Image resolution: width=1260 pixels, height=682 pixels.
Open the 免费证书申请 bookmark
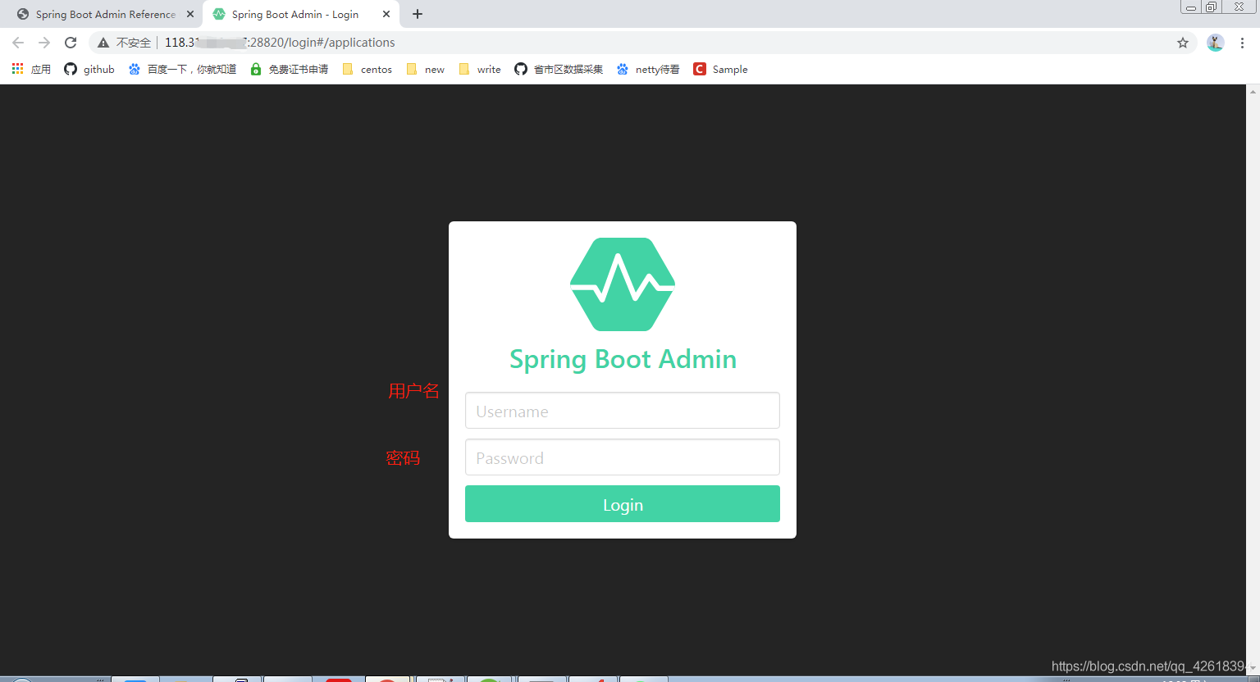289,69
